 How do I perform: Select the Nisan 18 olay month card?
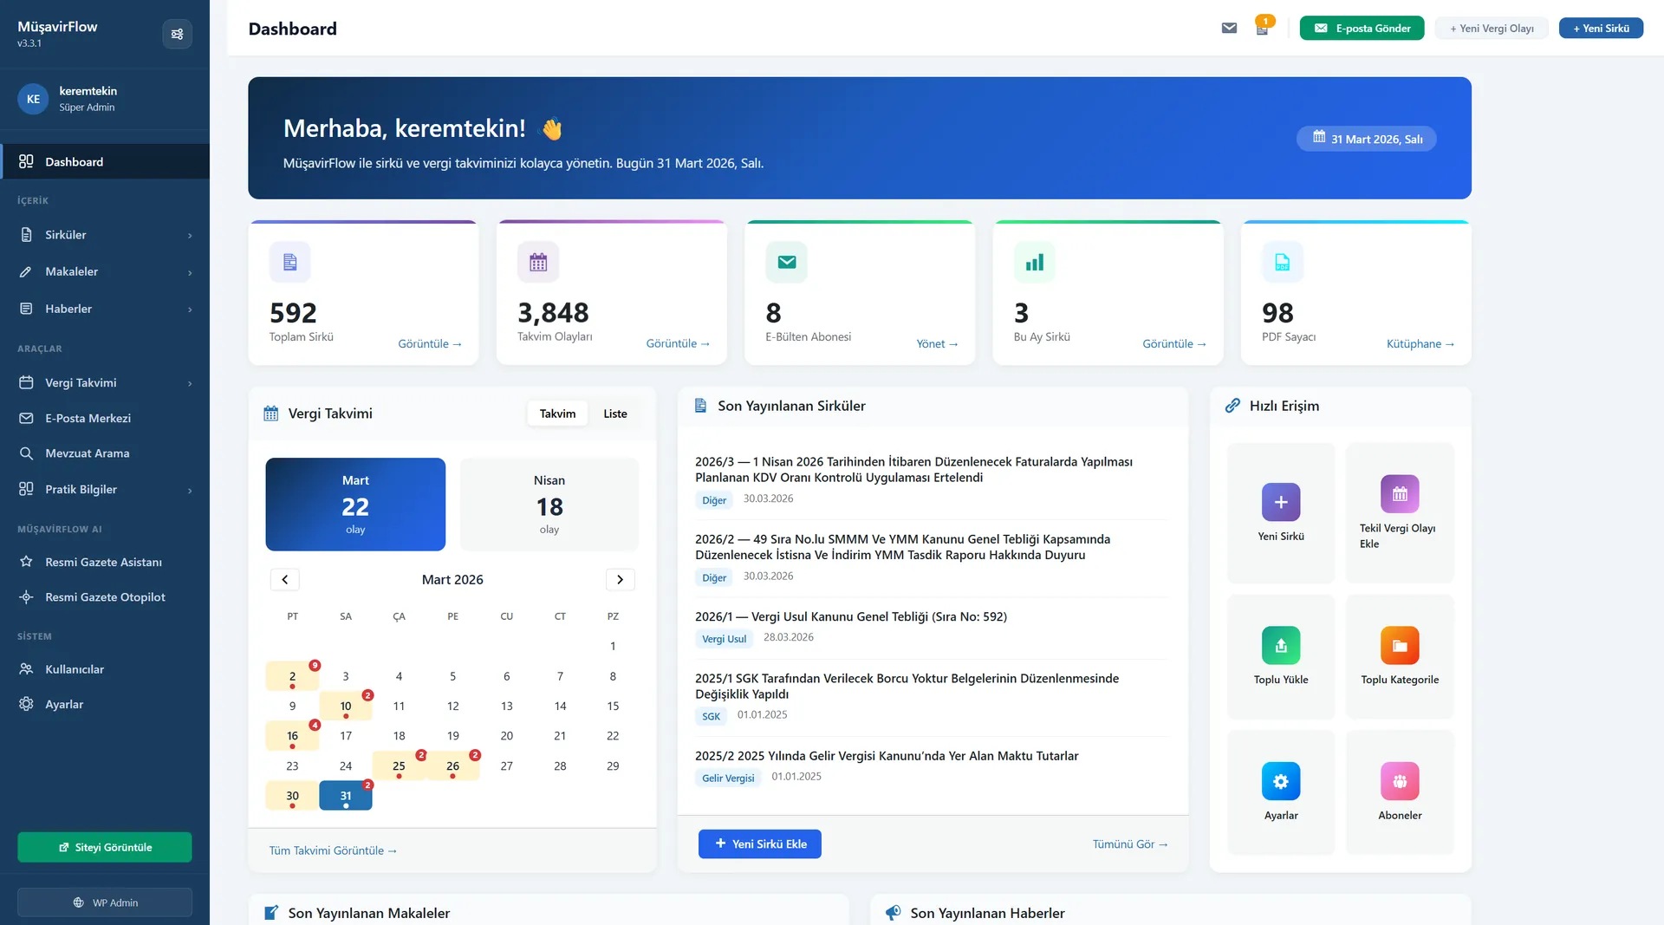[x=549, y=505]
